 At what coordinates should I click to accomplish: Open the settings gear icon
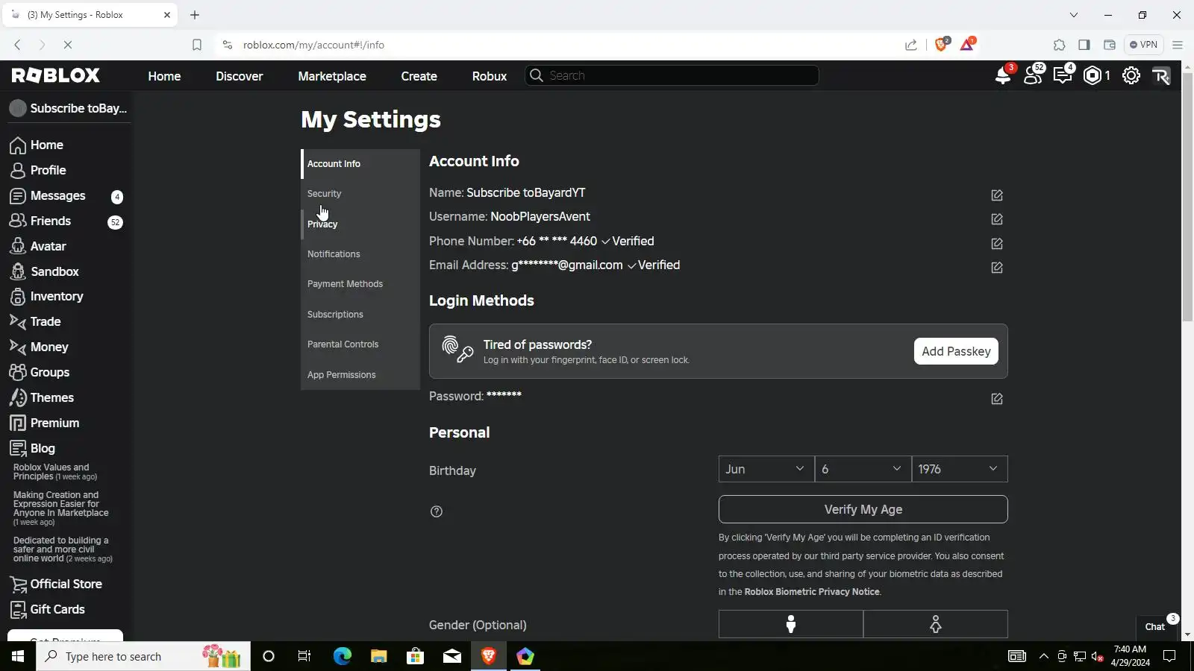point(1131,75)
